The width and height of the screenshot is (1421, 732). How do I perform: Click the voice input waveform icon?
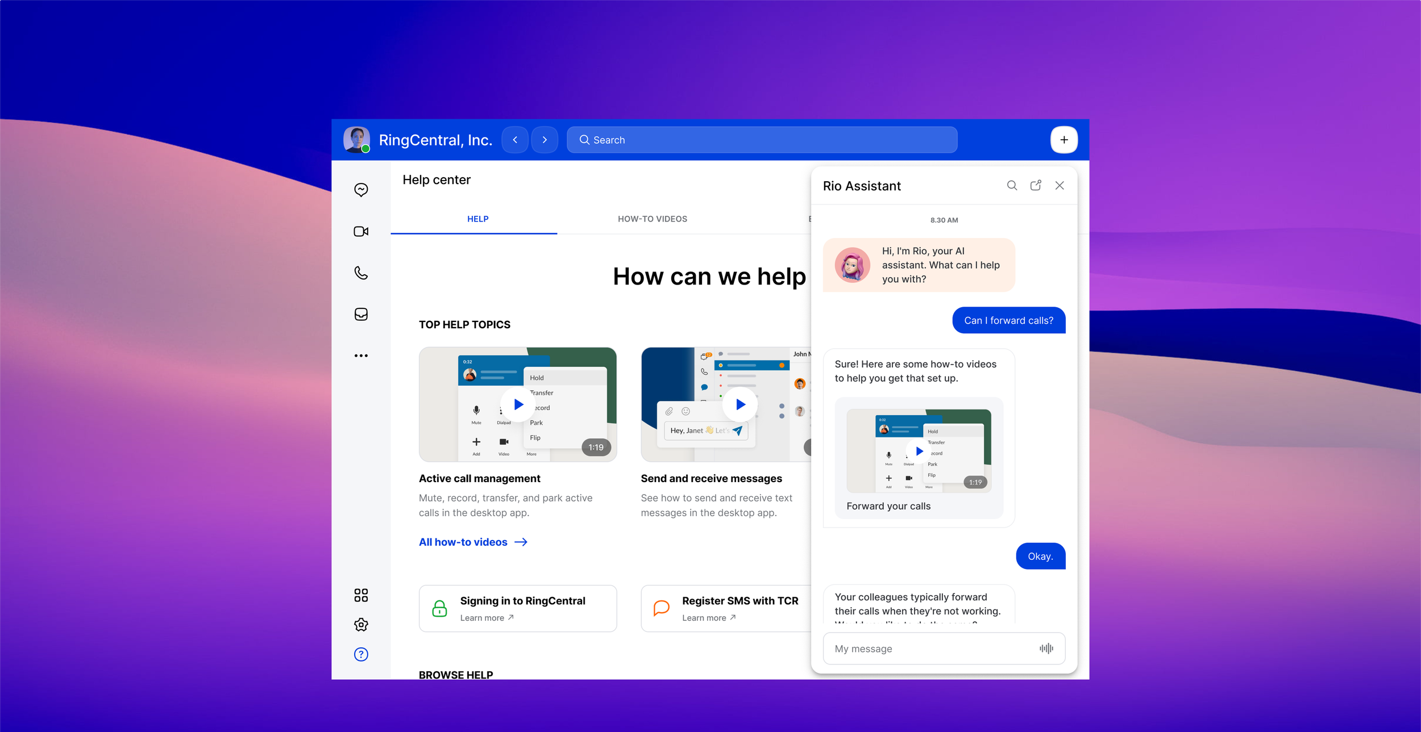(x=1046, y=648)
